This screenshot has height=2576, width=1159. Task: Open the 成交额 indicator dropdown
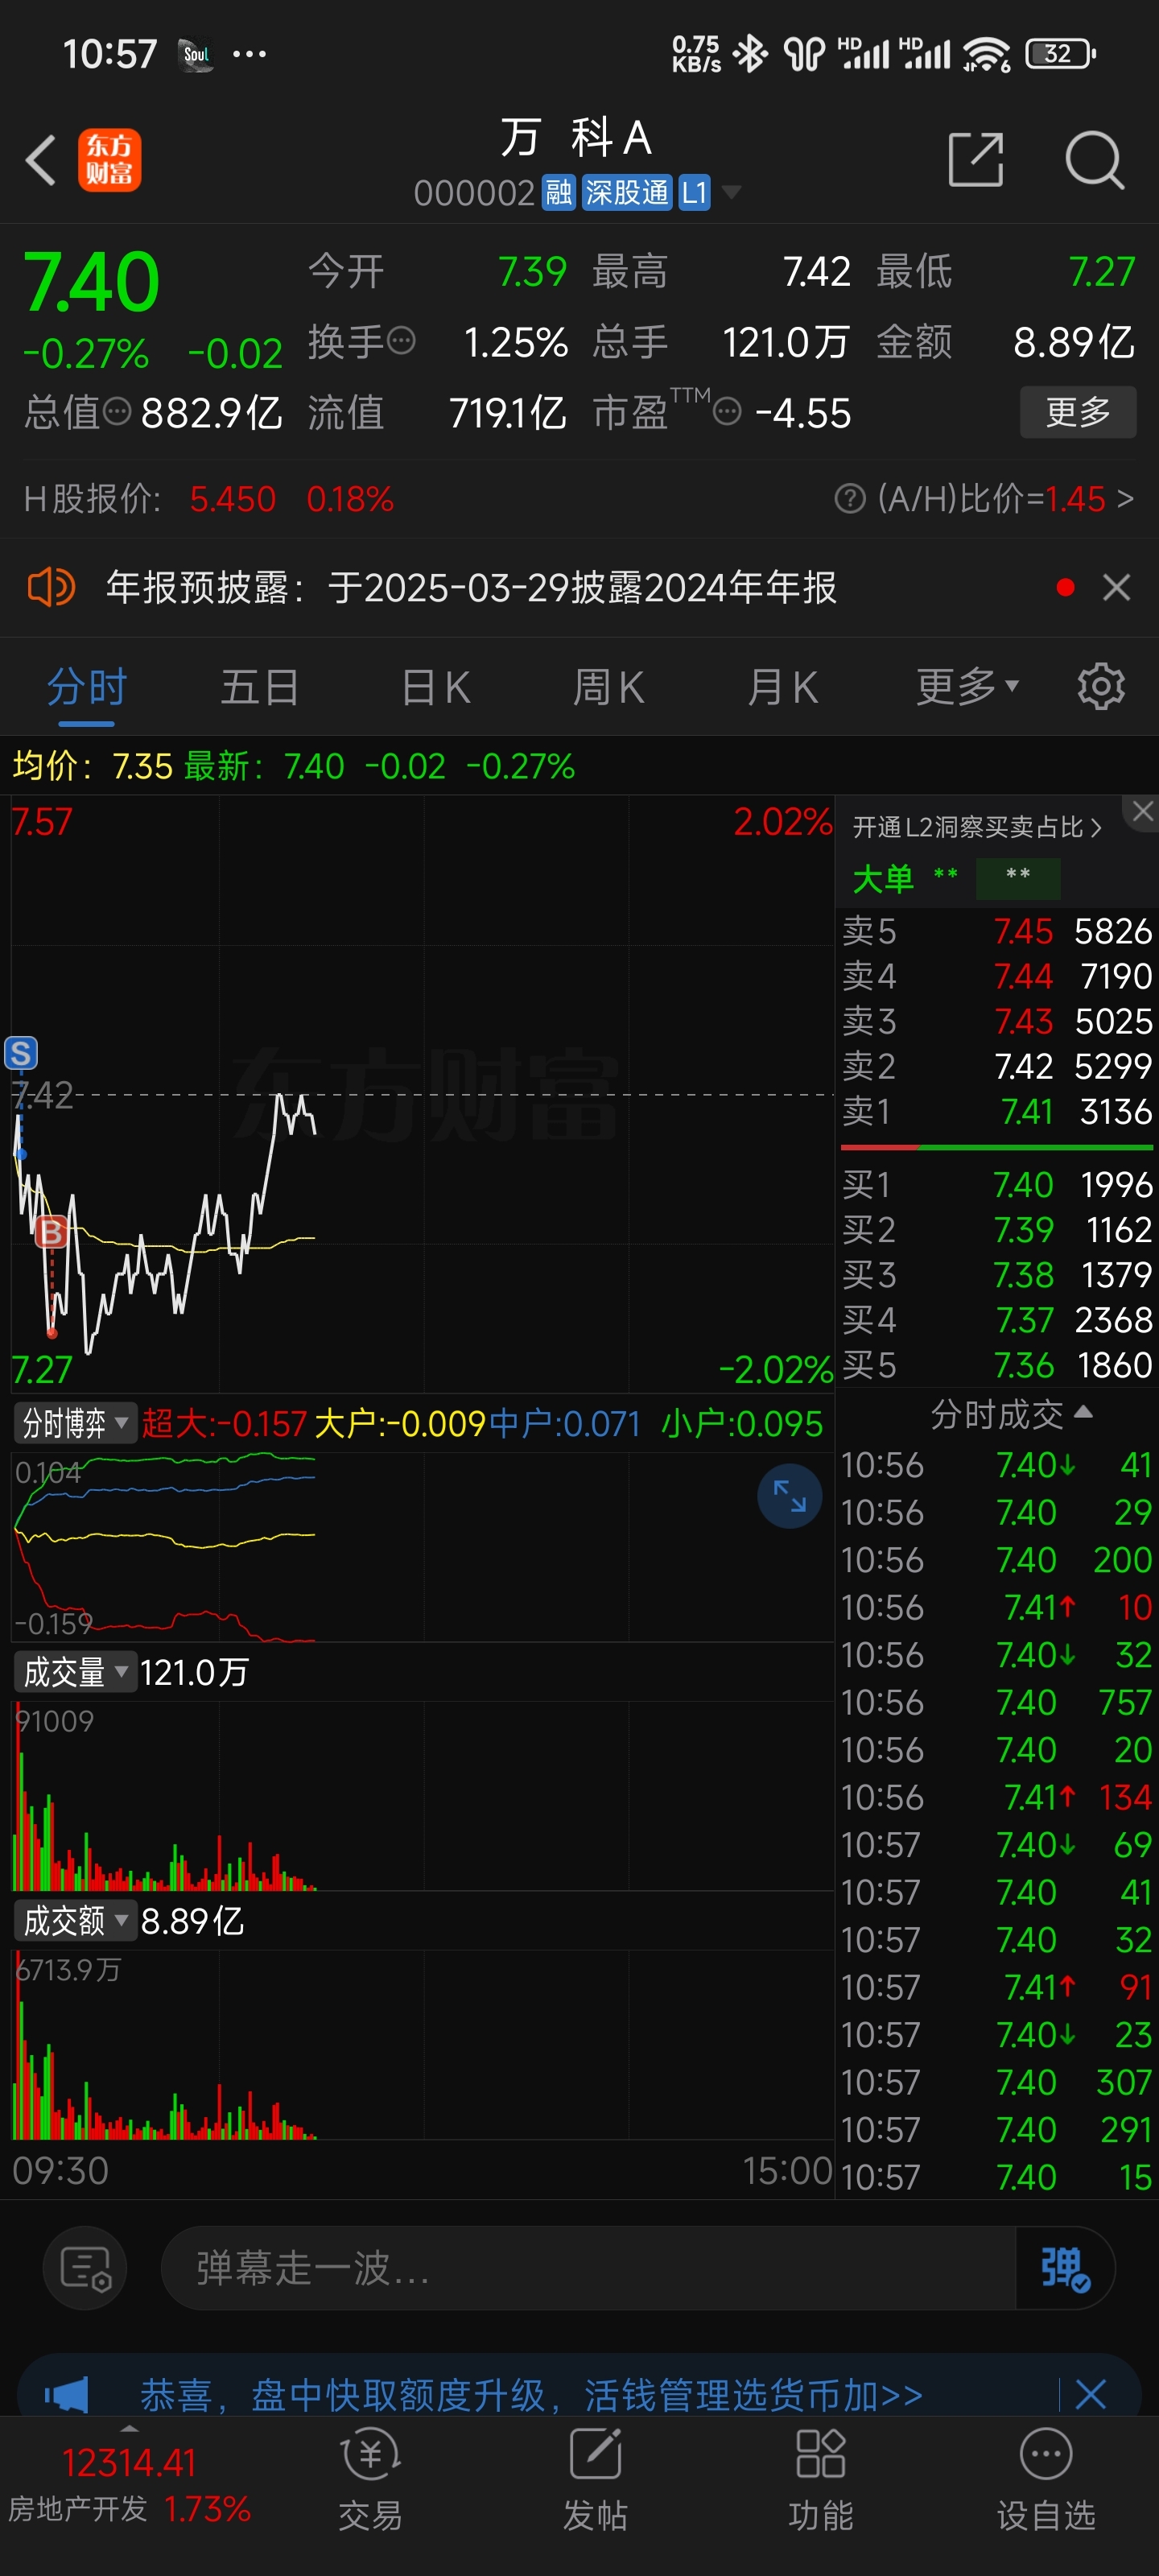[75, 1921]
